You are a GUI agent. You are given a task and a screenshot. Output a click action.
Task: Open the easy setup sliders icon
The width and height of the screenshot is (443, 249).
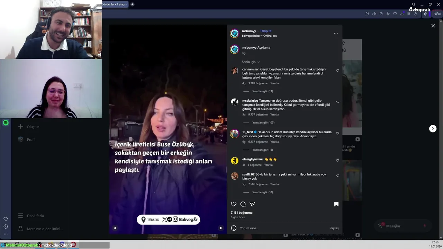409,14
